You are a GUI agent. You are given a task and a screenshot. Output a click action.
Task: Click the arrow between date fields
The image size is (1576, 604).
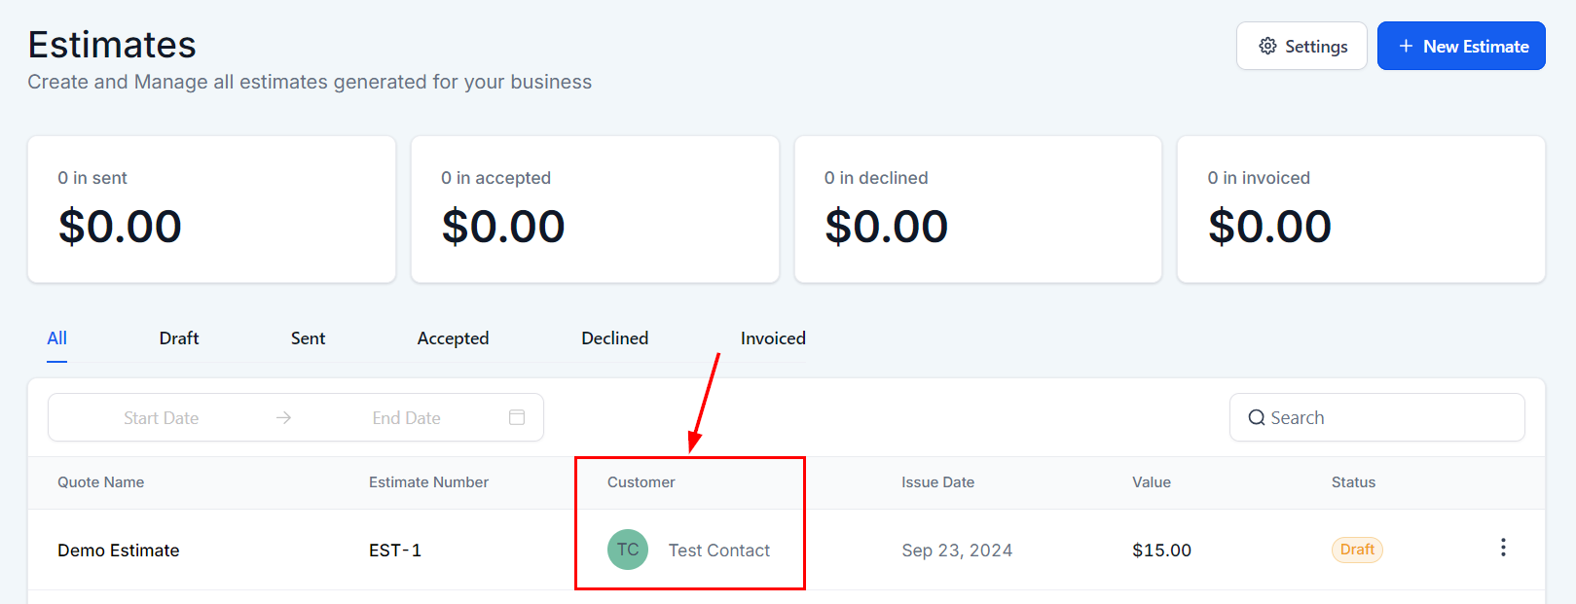(x=283, y=417)
